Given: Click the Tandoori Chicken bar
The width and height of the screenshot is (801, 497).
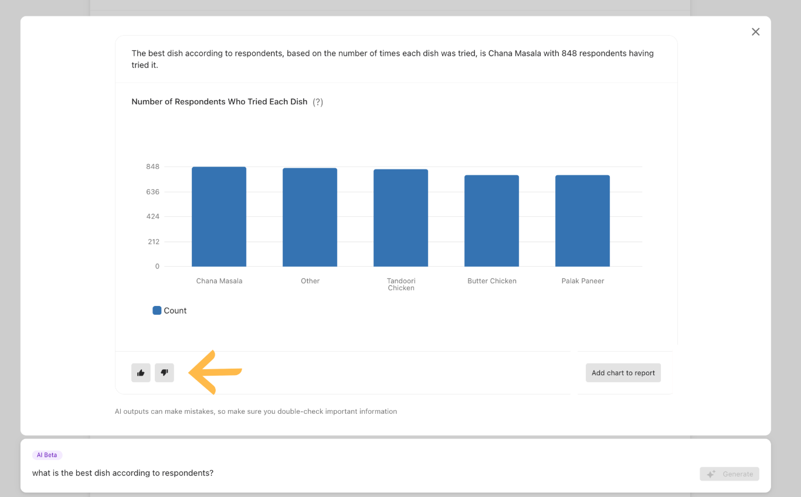Looking at the screenshot, I should pos(400,218).
